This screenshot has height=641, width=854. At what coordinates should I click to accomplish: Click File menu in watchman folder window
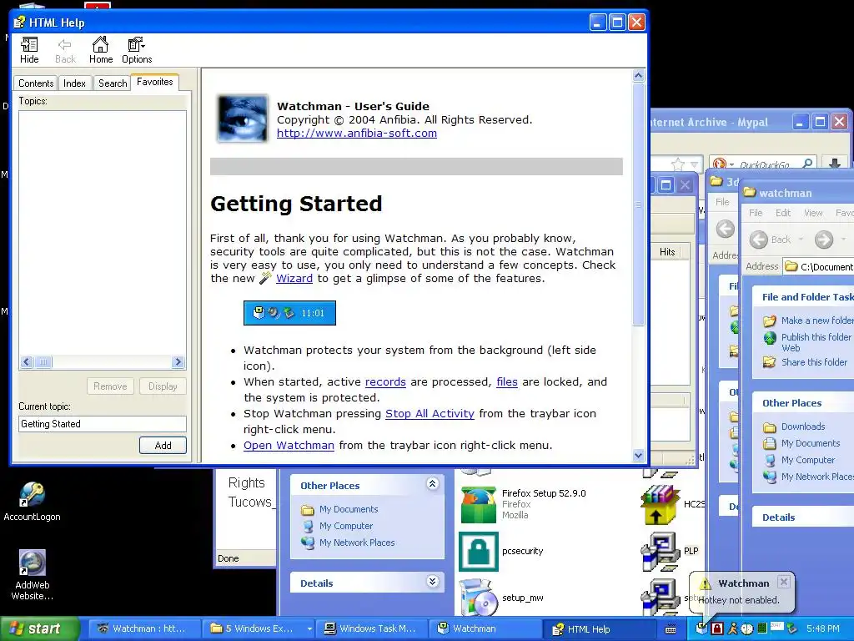(756, 213)
